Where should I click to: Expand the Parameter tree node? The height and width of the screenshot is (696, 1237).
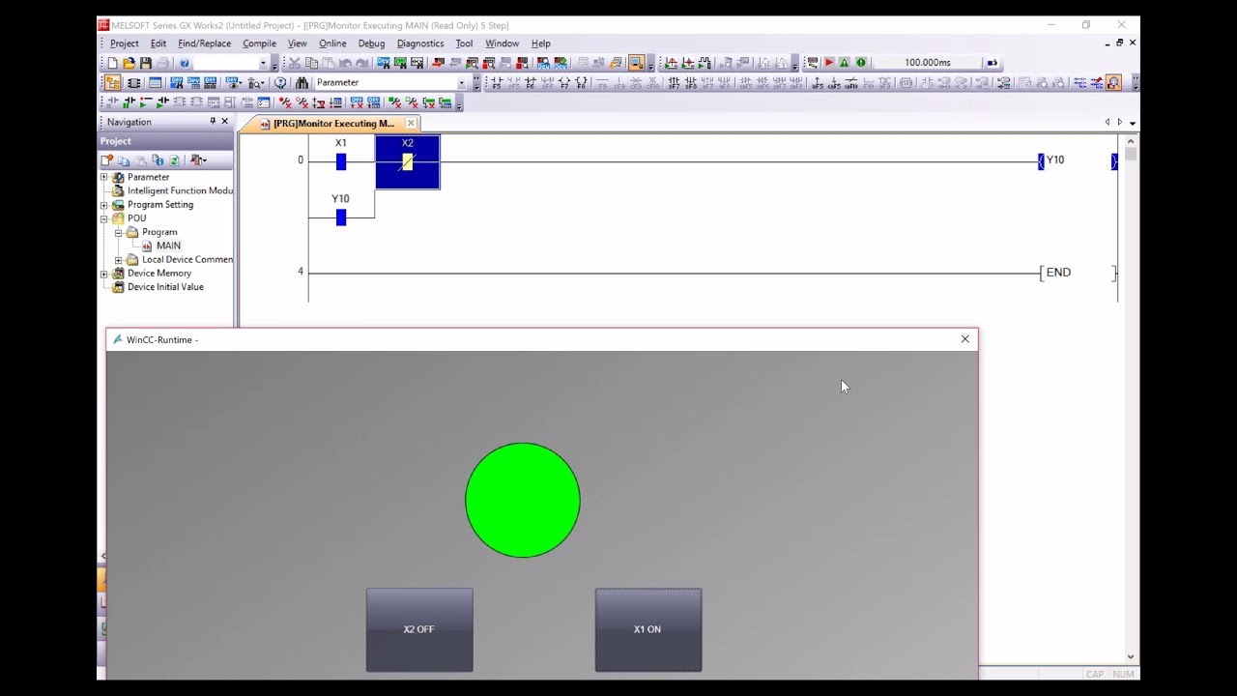(104, 178)
